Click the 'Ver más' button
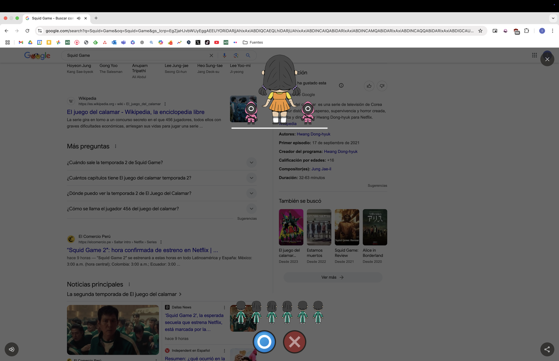 pos(332,277)
